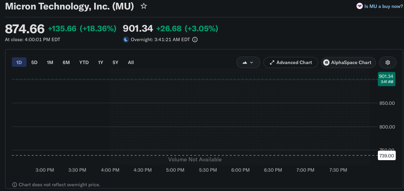Click 'Chart does not reflect overnight price.' note

coord(59,185)
